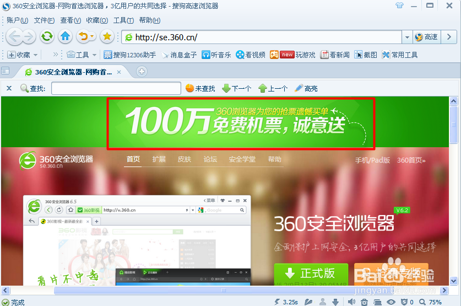Screen dimensions: 461x306
Task: Open the 扩展 nav link
Action: [159, 159]
